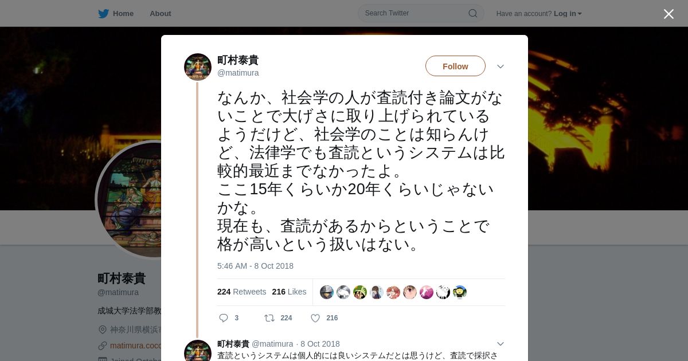The image size is (688, 361).
Task: Open the Log in dropdown
Action: tap(568, 14)
